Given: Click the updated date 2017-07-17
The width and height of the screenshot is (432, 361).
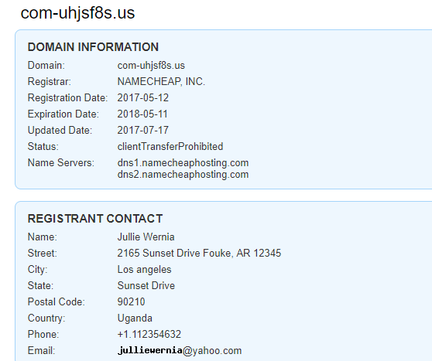Looking at the screenshot, I should (x=143, y=130).
